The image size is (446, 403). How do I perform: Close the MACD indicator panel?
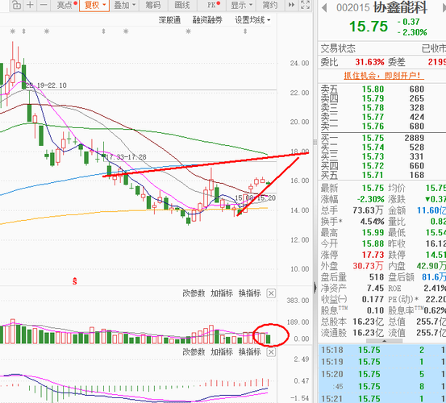tap(271, 352)
